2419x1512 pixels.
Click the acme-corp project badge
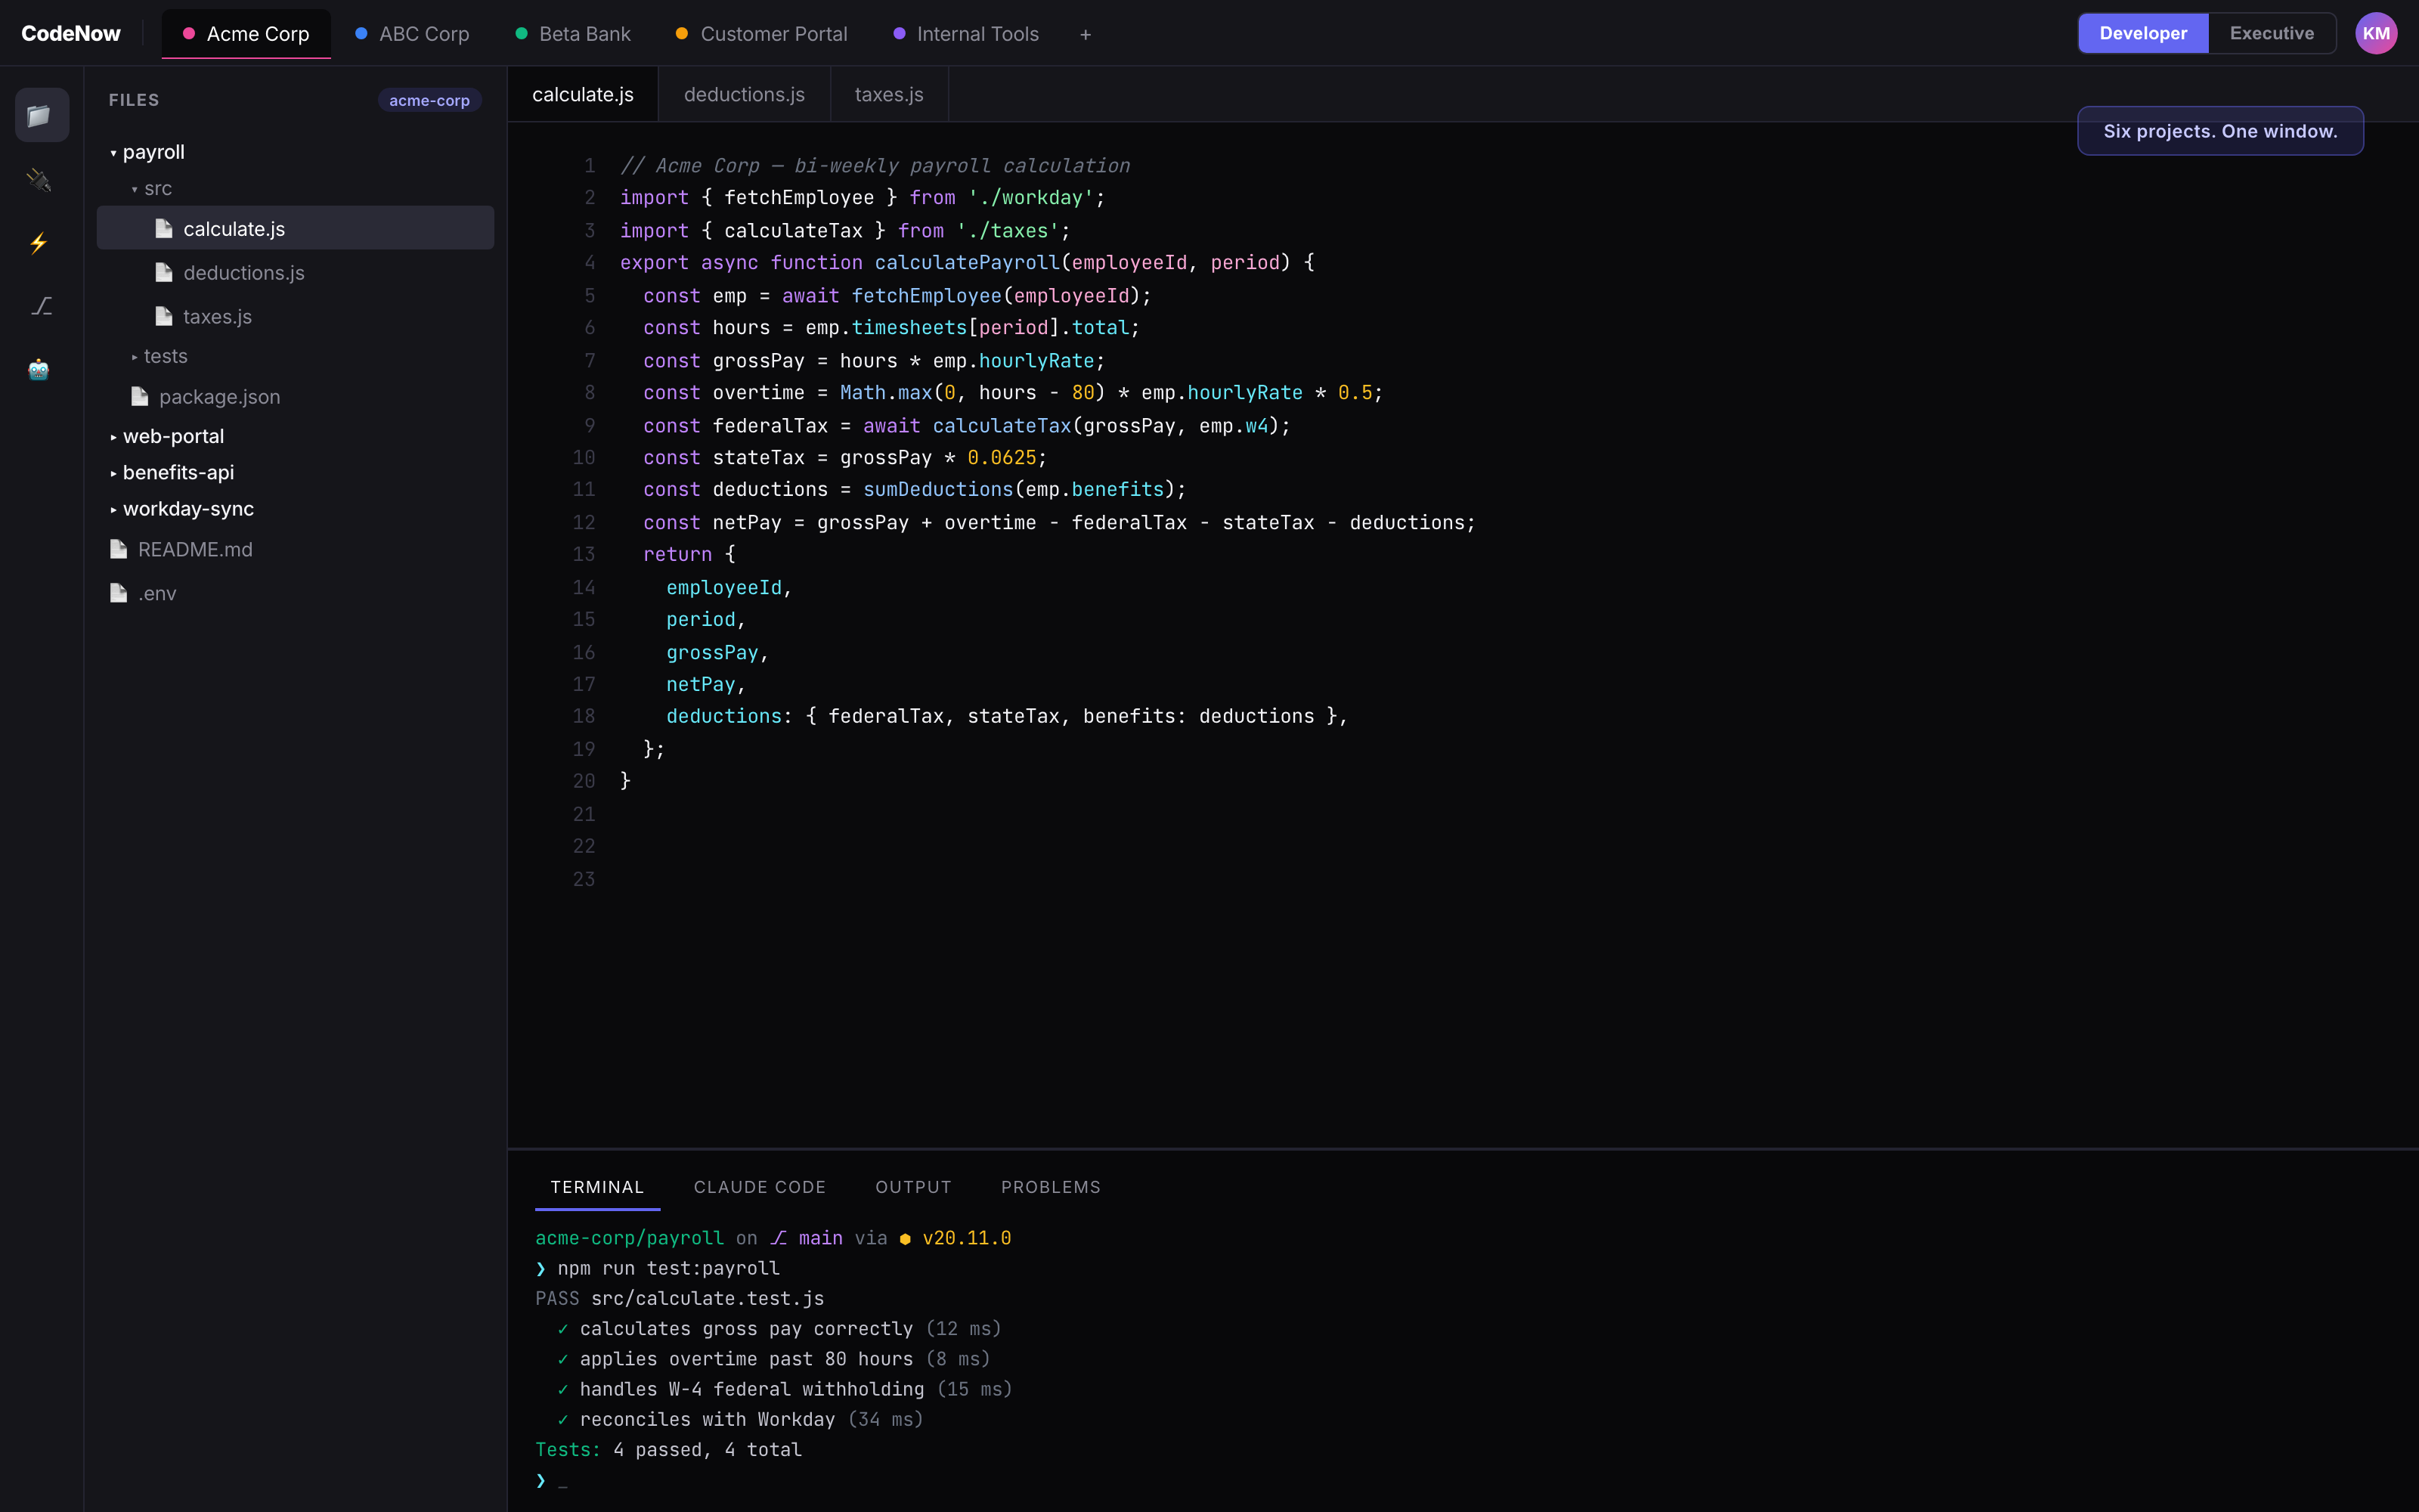(x=430, y=100)
